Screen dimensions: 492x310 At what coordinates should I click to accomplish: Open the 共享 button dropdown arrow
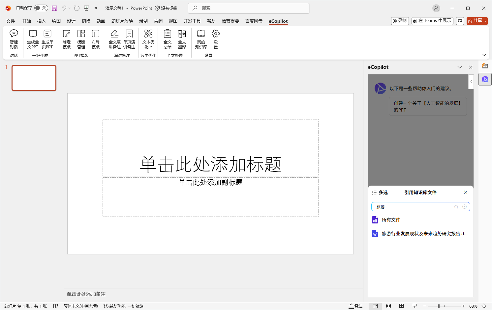(485, 21)
